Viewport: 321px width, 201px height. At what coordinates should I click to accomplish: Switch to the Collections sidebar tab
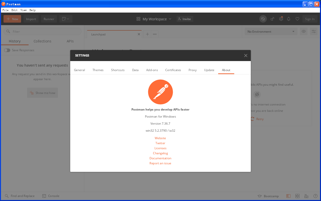[x=42, y=41]
